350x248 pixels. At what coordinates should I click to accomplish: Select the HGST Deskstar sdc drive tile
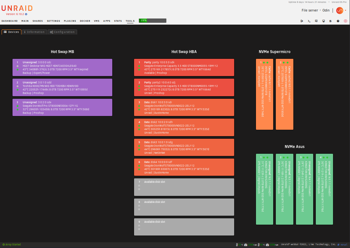pos(62,67)
